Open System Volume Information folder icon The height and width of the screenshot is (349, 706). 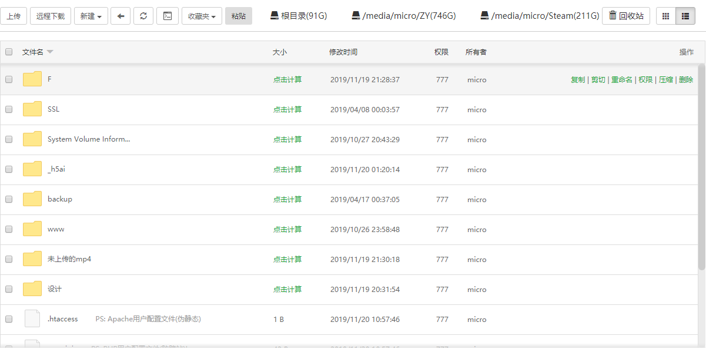tap(32, 139)
